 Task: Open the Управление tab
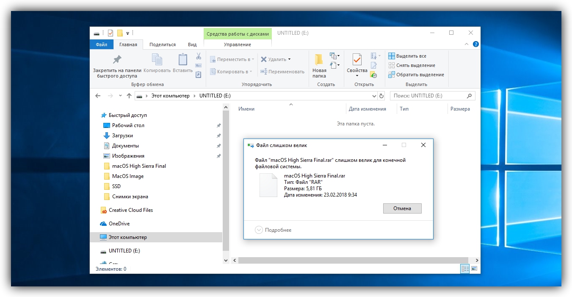pos(238,44)
